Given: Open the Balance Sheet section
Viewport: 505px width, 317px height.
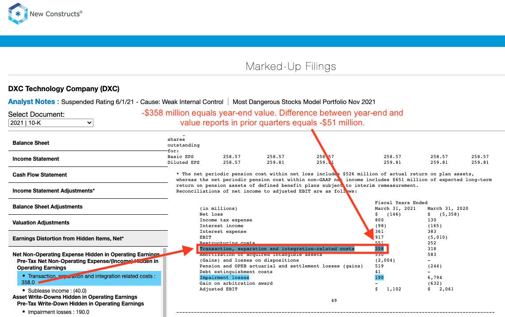Looking at the screenshot, I should coord(88,143).
